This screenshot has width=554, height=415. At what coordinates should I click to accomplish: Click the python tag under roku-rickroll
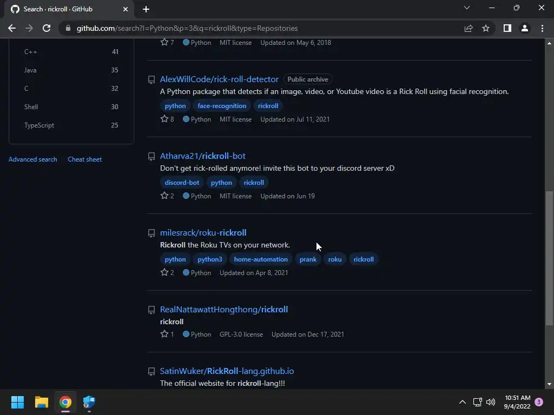pyautogui.click(x=175, y=259)
